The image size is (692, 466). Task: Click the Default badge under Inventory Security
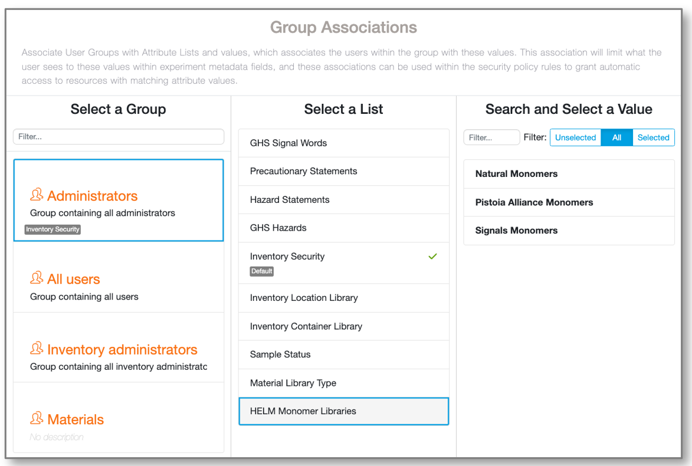262,271
